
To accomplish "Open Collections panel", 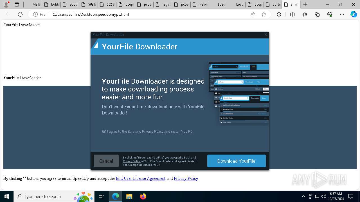I will tap(317, 14).
